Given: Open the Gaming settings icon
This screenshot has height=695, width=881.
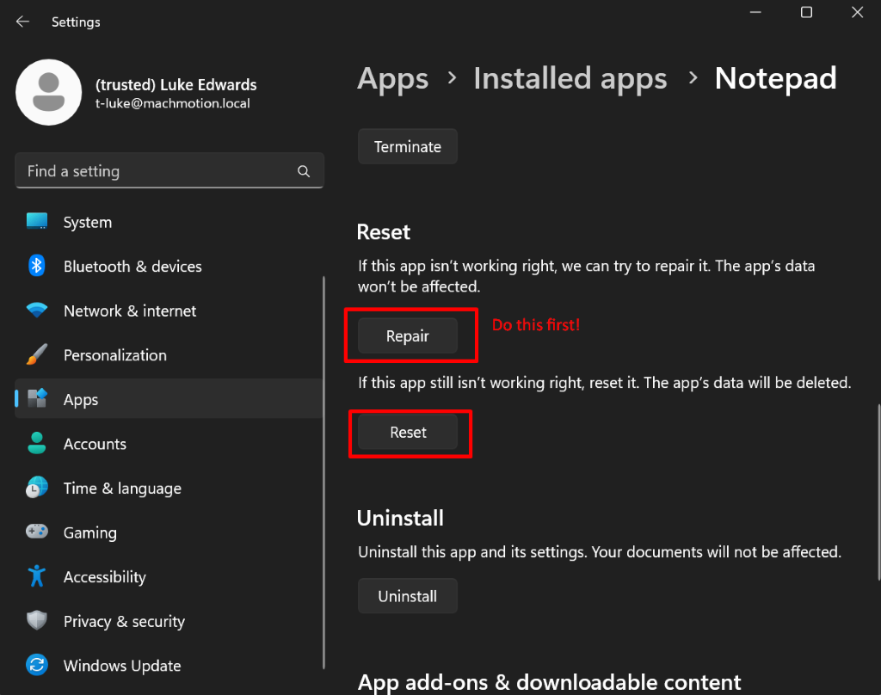Looking at the screenshot, I should tap(37, 532).
